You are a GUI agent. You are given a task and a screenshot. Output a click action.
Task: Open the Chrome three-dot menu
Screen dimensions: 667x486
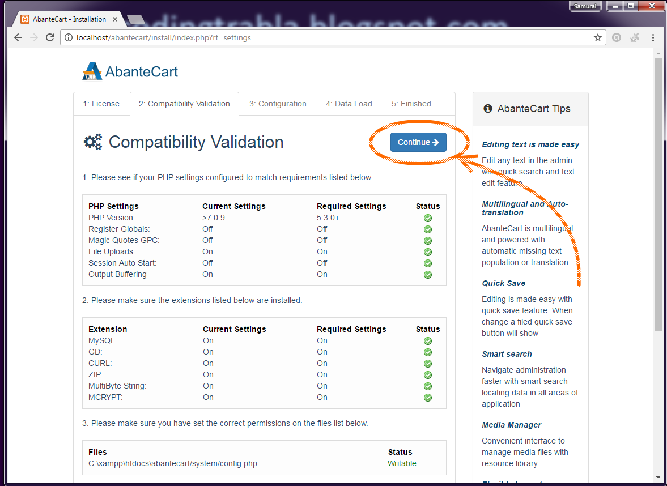pos(653,37)
